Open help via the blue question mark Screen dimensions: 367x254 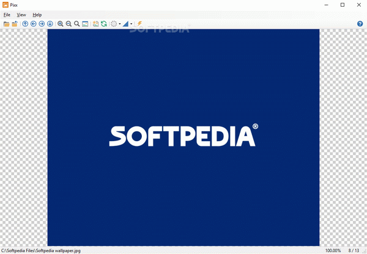coord(360,24)
